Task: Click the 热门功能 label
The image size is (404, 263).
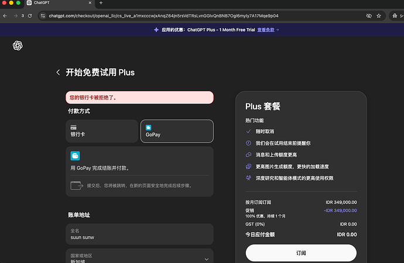Action: tap(254, 120)
